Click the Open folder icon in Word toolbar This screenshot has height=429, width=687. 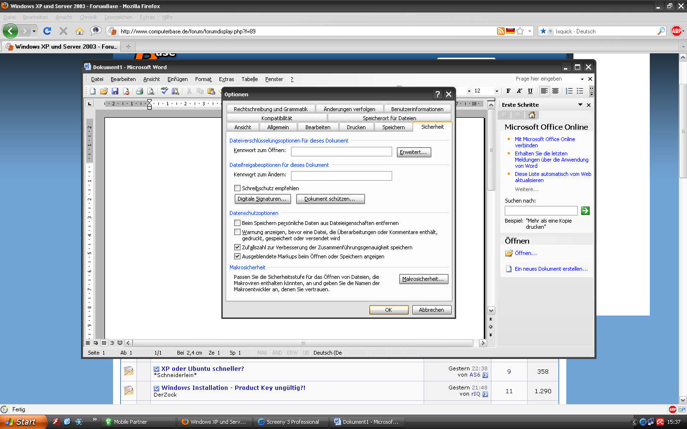click(104, 91)
